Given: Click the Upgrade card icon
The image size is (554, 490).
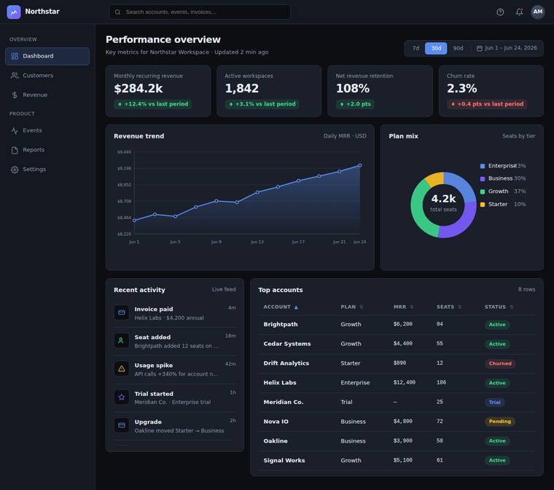Looking at the screenshot, I should tap(122, 425).
